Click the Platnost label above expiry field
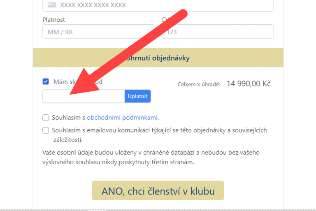Image resolution: width=316 pixels, height=211 pixels. pyautogui.click(x=53, y=20)
